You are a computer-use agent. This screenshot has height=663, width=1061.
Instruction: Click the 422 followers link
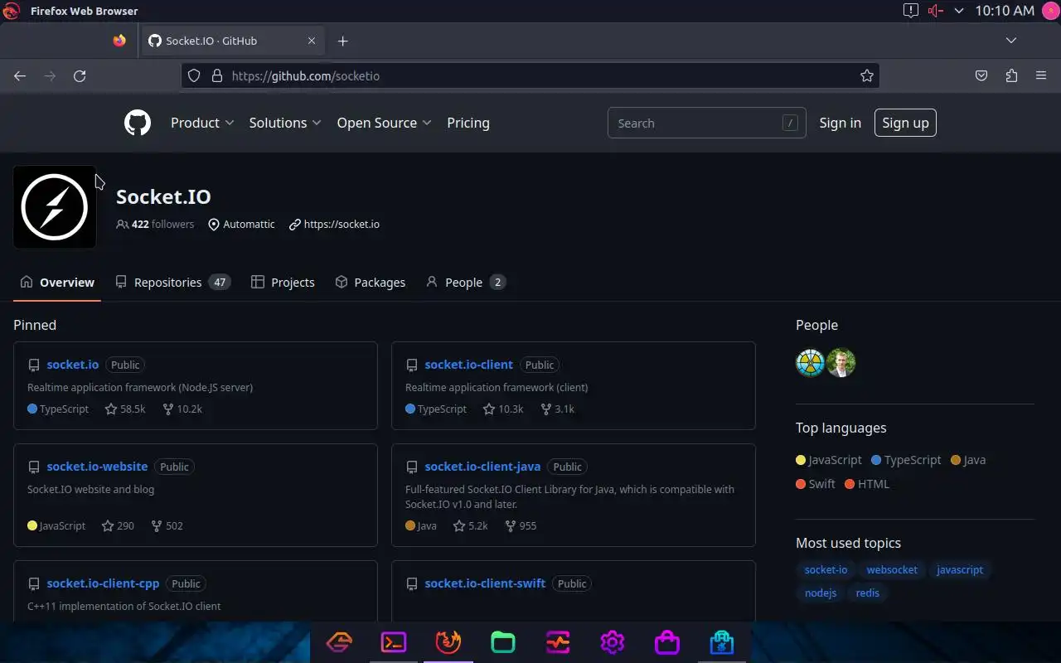coord(155,224)
